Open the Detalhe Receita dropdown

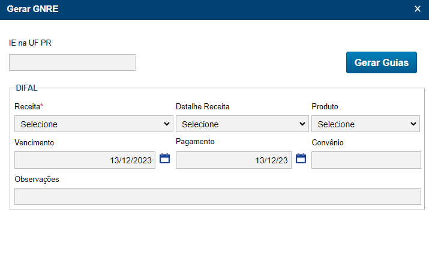click(242, 124)
